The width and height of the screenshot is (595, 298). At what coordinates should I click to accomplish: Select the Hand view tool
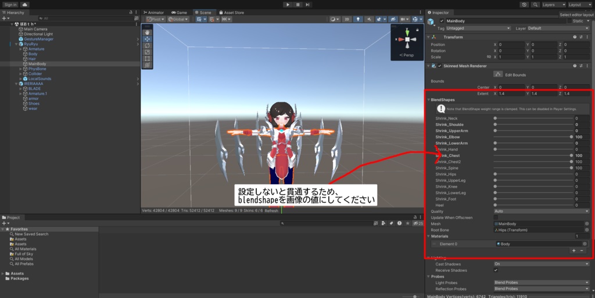(147, 33)
